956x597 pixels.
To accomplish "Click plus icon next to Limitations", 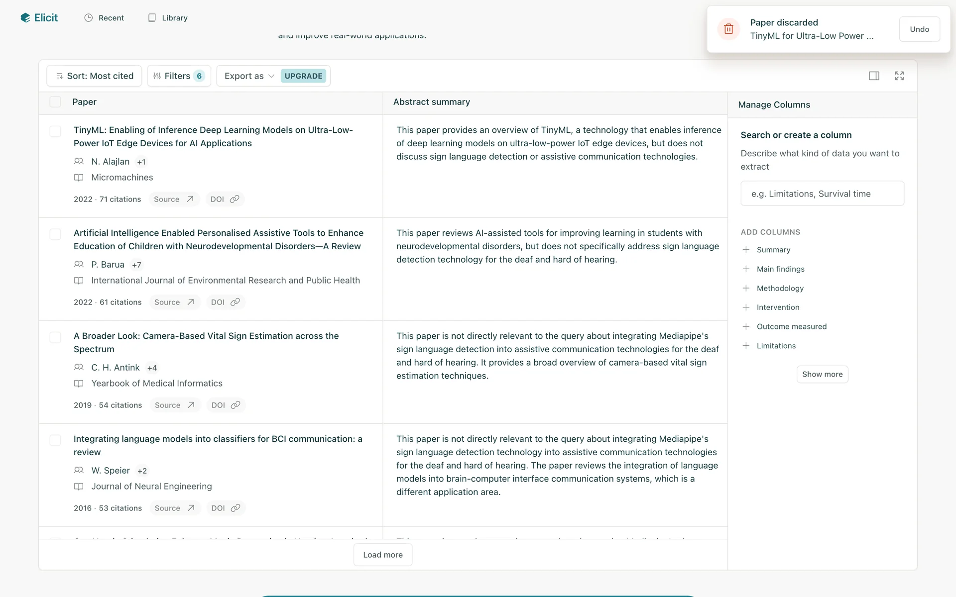I will (746, 346).
